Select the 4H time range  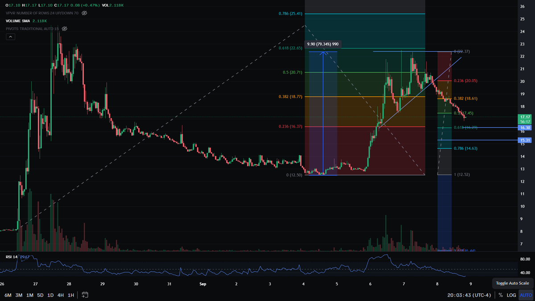click(61, 295)
